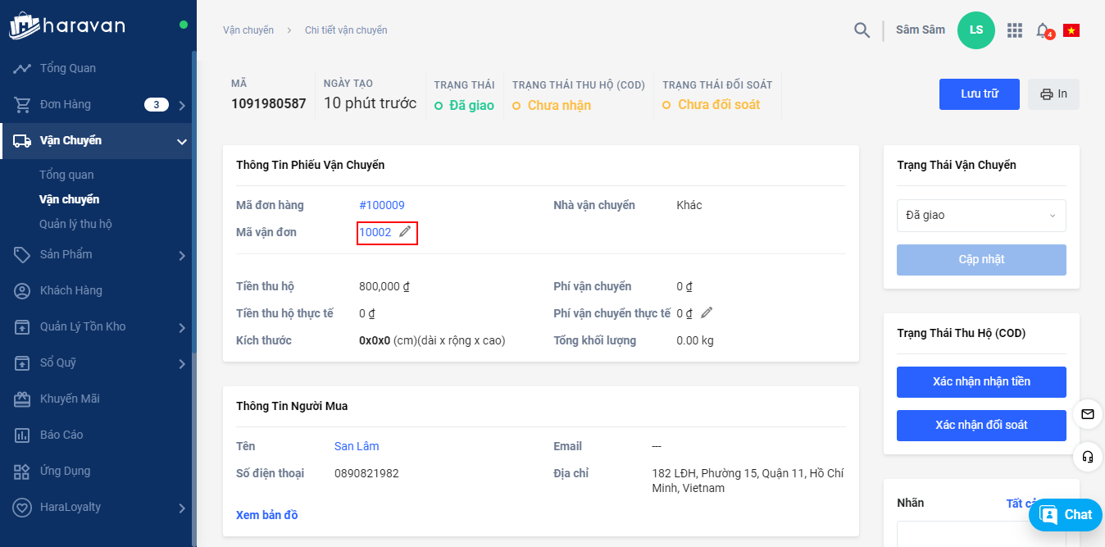Viewport: 1105px width, 547px height.
Task: Open the Đã giao status dropdown
Action: pos(981,216)
